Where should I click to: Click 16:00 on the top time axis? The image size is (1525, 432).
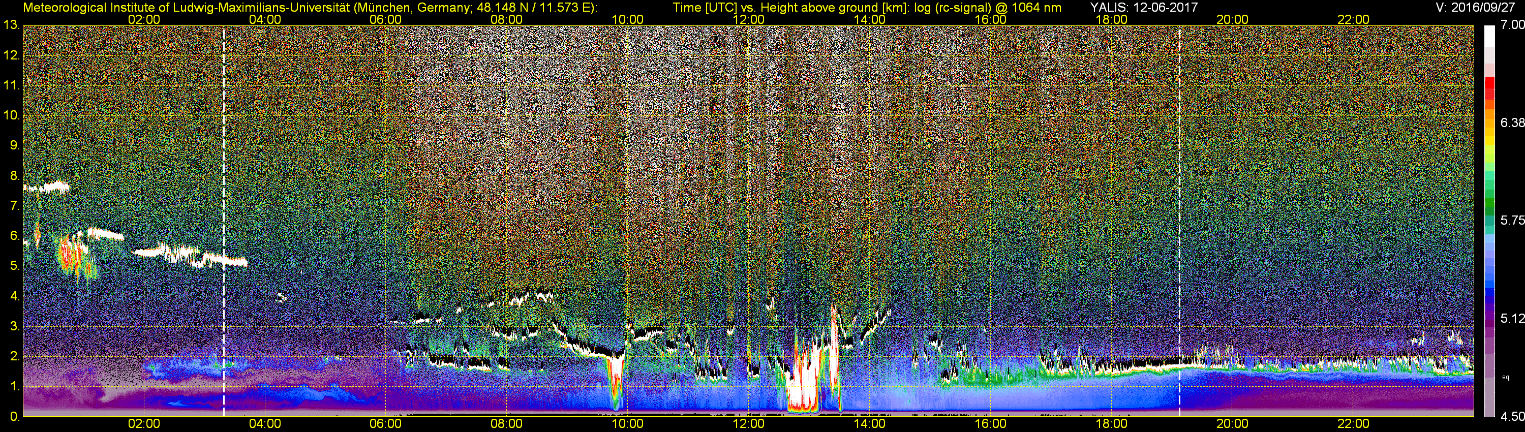[x=990, y=19]
